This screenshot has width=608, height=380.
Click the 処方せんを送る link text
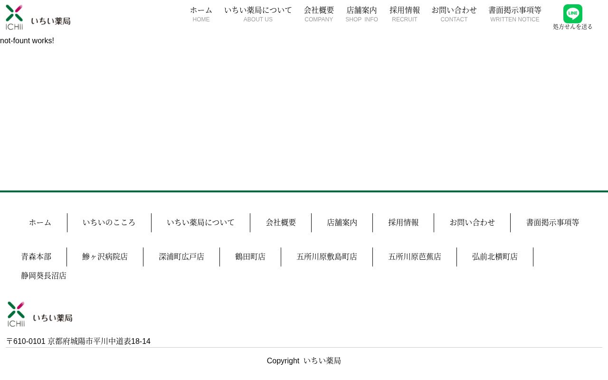click(572, 27)
